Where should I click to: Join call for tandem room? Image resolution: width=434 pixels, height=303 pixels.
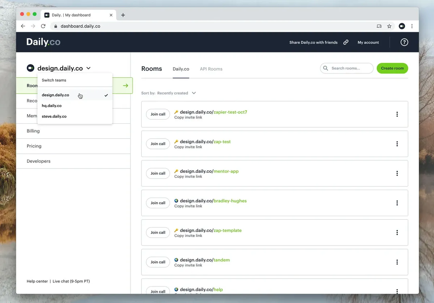point(158,263)
